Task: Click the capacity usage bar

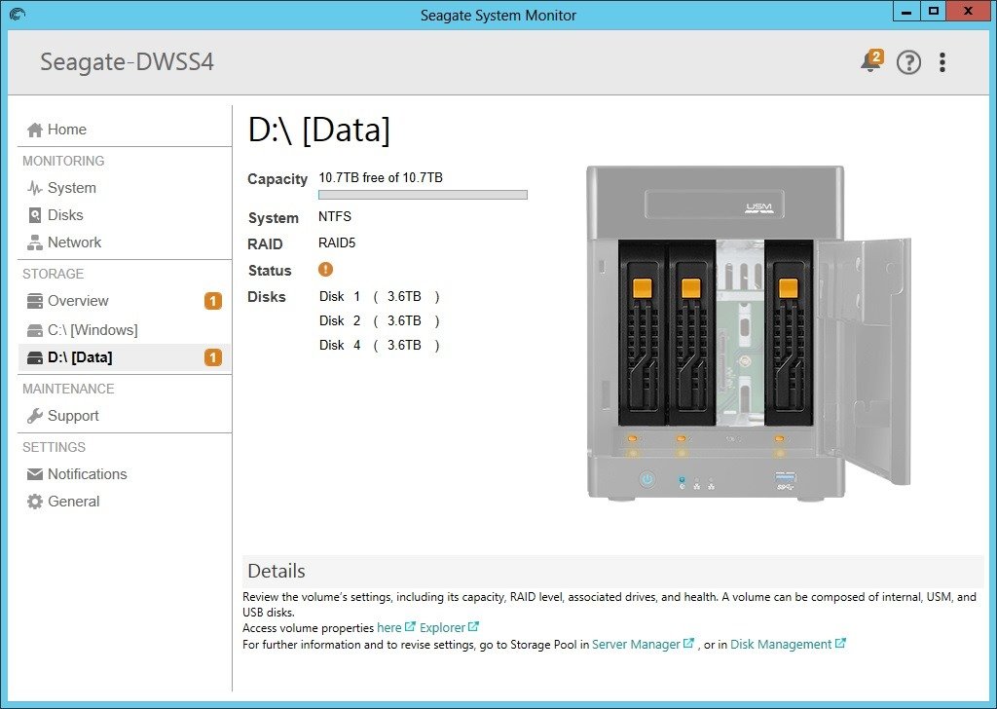Action: point(423,195)
